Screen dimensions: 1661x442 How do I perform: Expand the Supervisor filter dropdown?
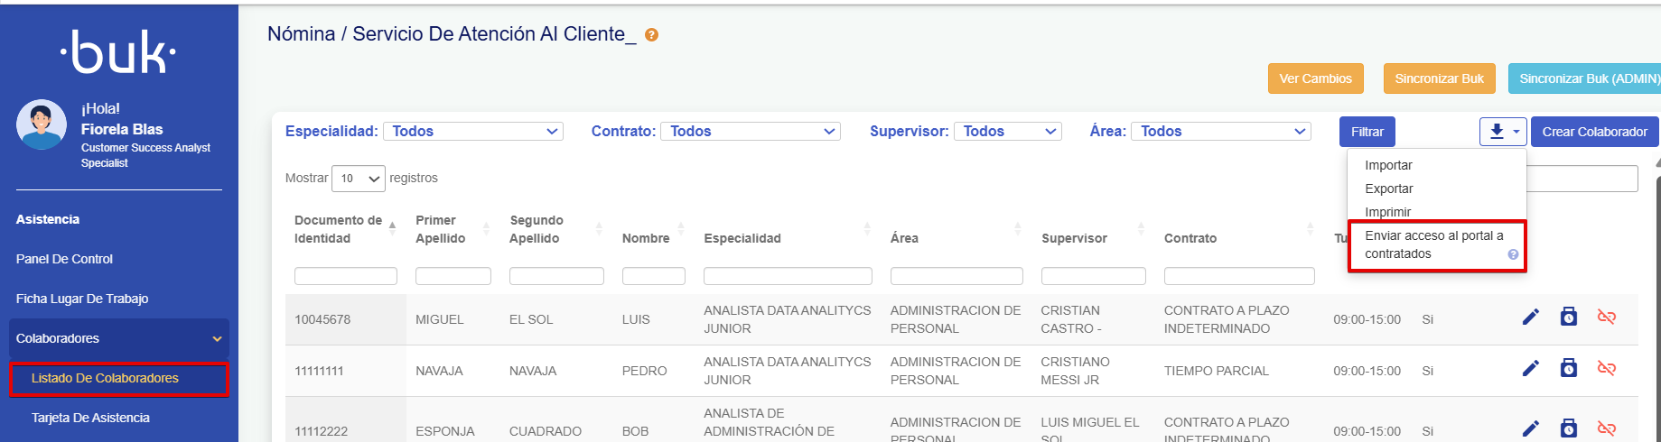coord(1007,132)
